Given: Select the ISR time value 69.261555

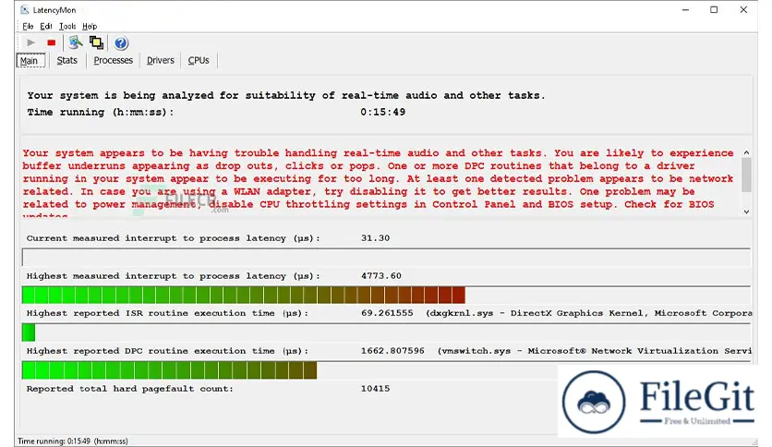Looking at the screenshot, I should coord(387,314).
